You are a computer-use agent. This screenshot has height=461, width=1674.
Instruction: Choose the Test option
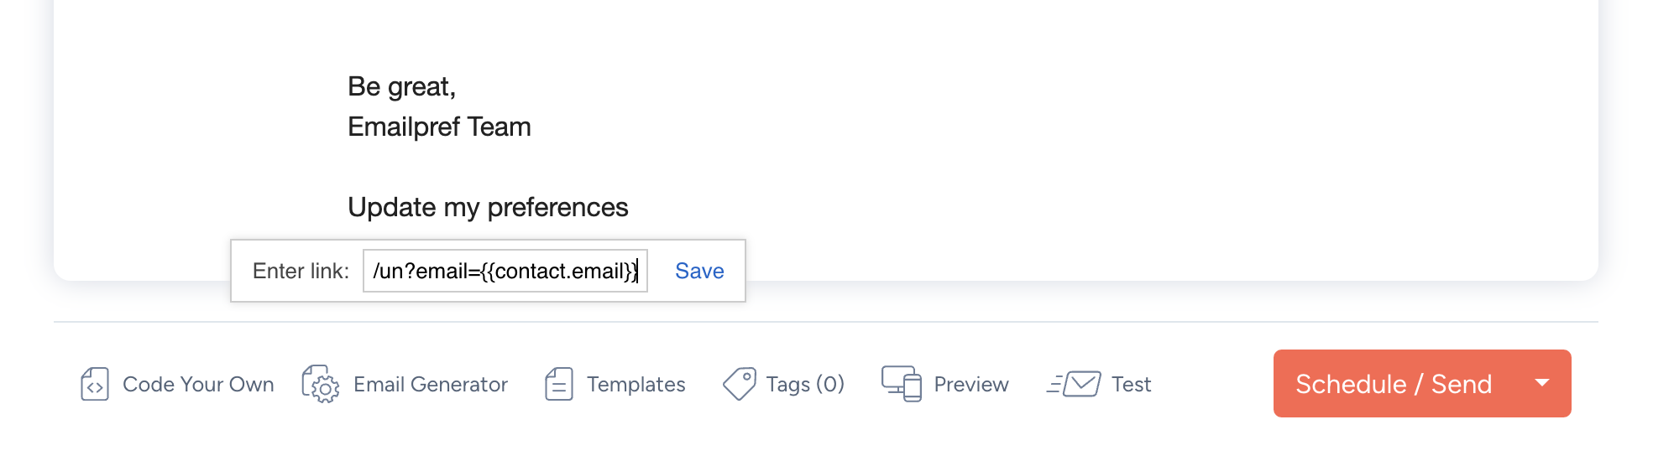[x=1131, y=385]
